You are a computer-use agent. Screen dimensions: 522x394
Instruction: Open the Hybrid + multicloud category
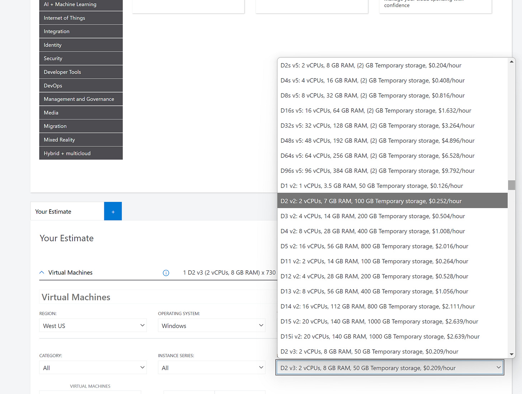coord(81,153)
